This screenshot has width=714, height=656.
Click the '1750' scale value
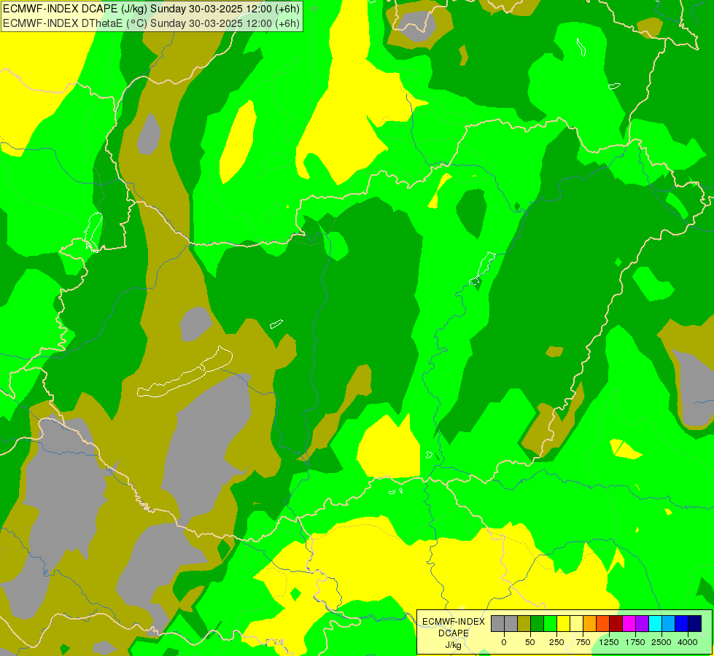click(635, 642)
